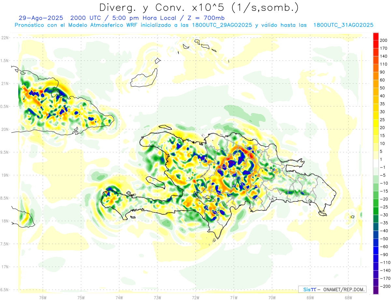The image size is (391, 302).
Task: Click the white swatch between 1 and -1
Action: [376, 163]
